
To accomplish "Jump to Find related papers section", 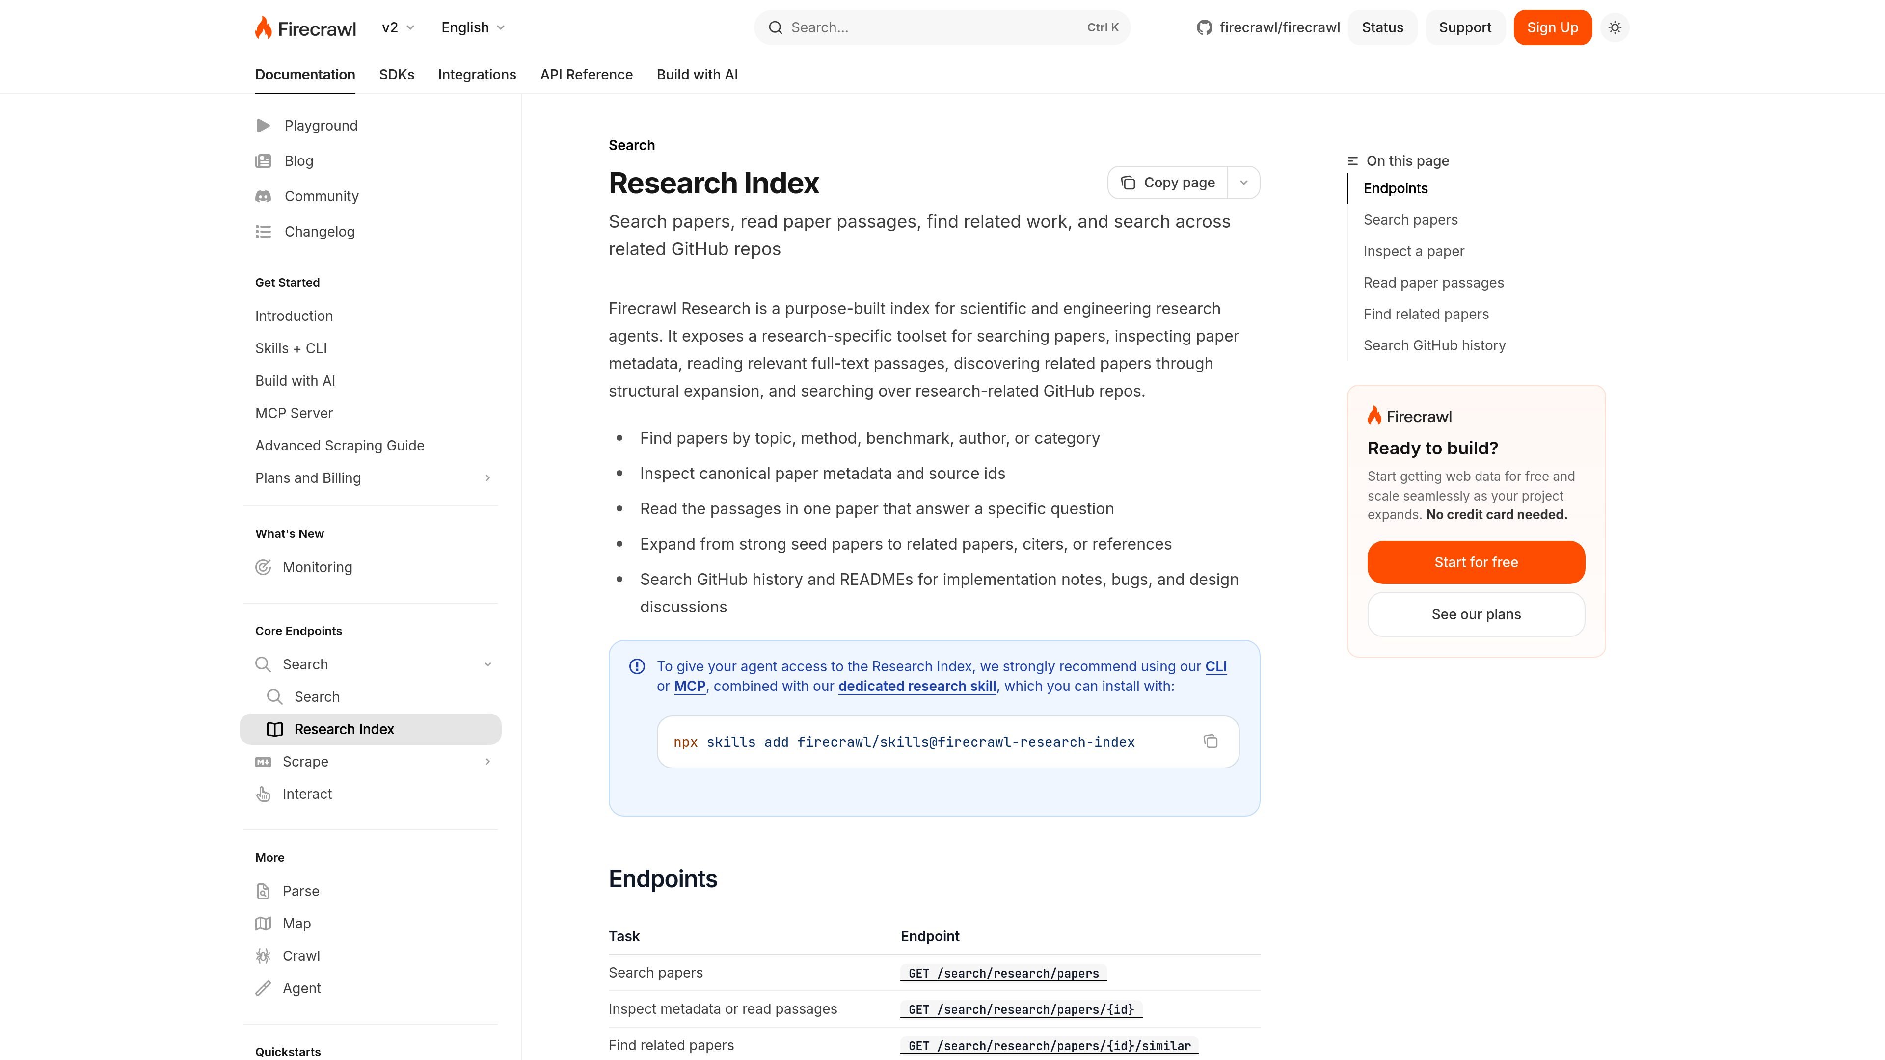I will [x=1426, y=315].
